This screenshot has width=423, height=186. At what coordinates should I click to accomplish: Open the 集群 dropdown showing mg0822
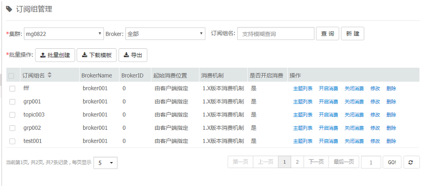64,34
